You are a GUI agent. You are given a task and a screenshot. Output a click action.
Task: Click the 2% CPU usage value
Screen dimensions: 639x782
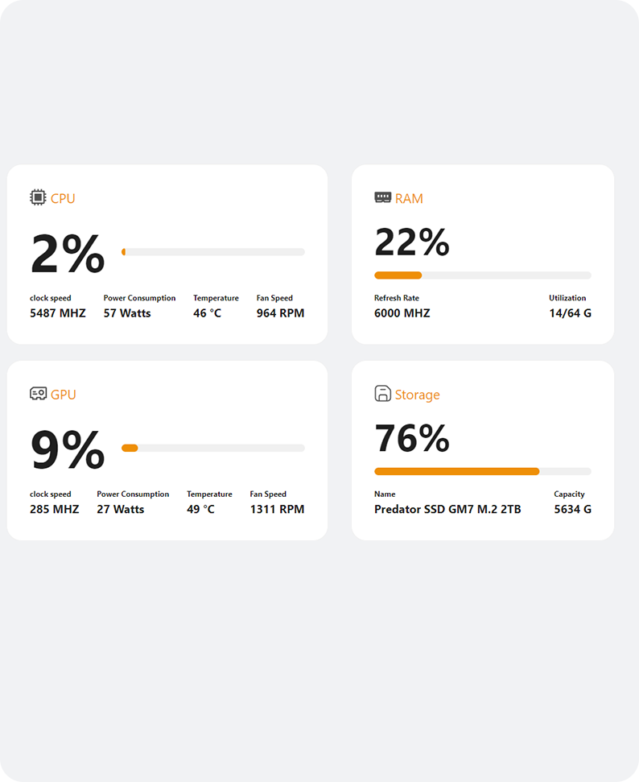(68, 254)
